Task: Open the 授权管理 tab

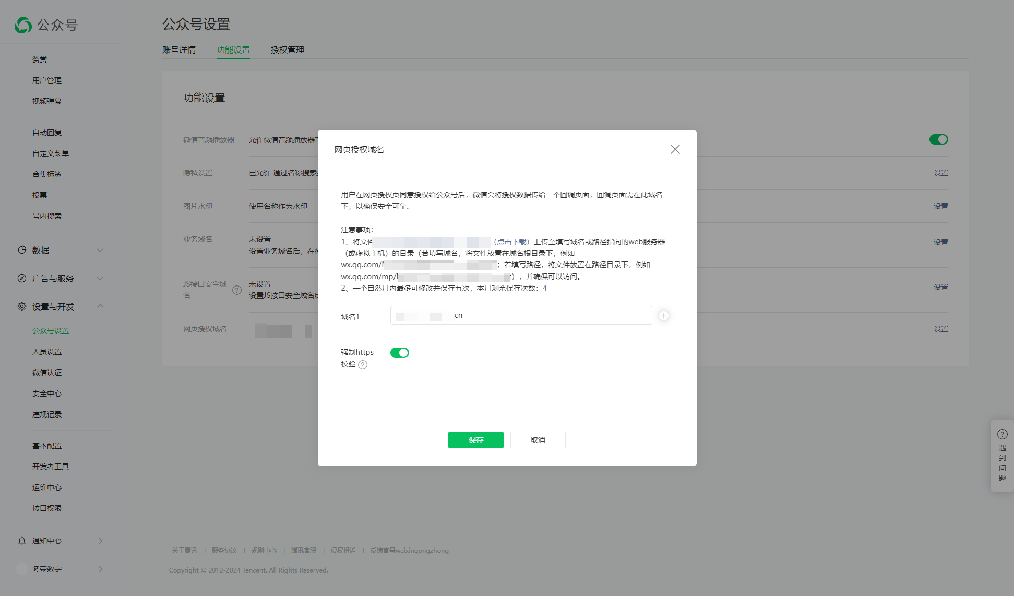Action: (287, 50)
